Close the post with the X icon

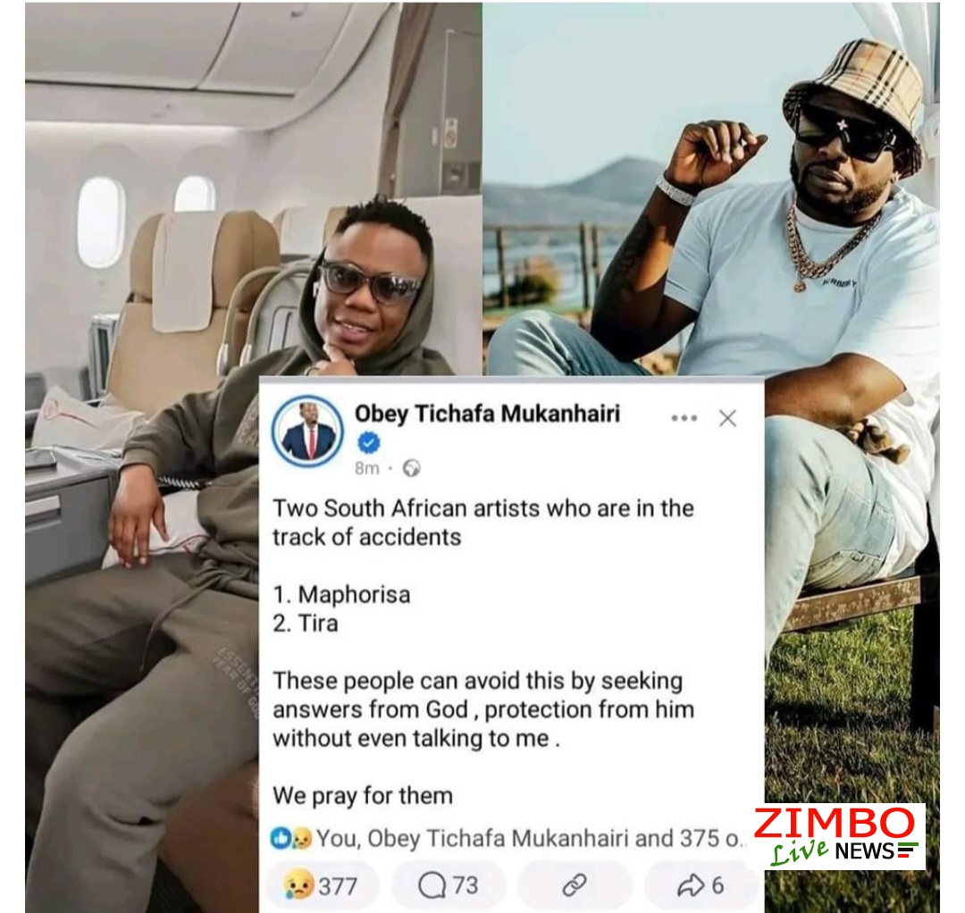point(727,418)
